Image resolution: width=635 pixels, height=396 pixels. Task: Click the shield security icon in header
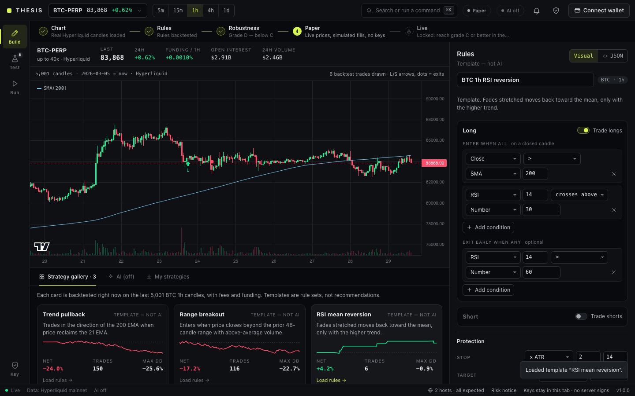pyautogui.click(x=556, y=11)
